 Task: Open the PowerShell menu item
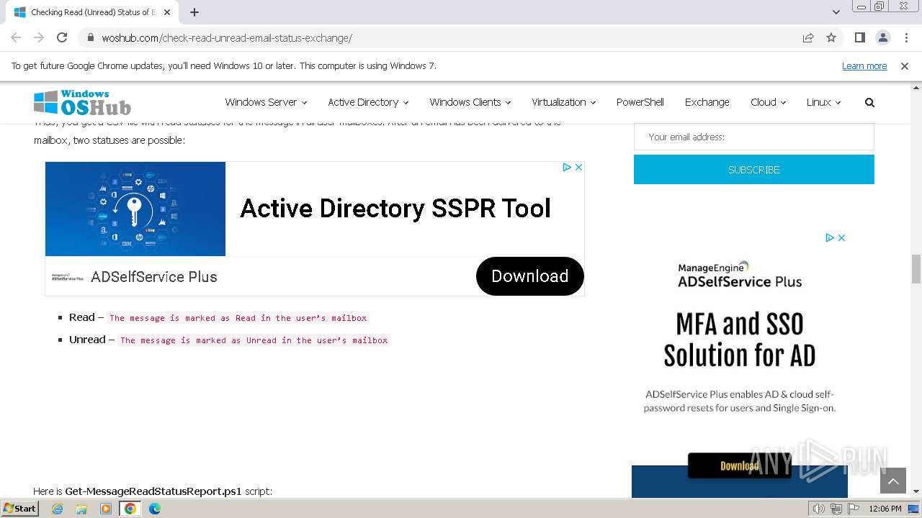640,102
